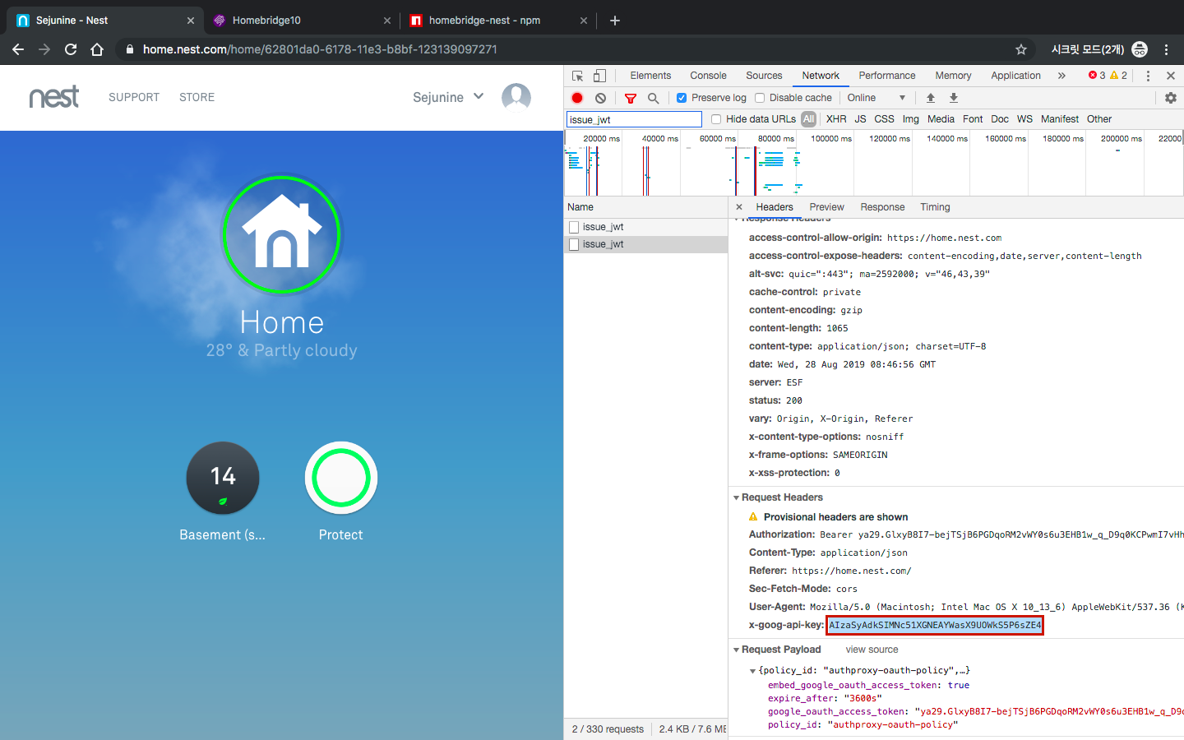Viewport: 1184px width, 740px height.
Task: Reload the page with refresh icon
Action: coord(71,49)
